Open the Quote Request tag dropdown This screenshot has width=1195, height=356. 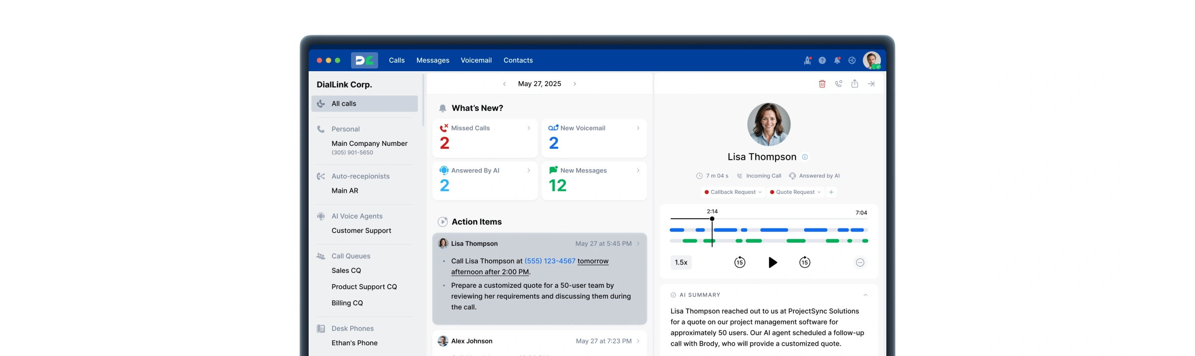tap(795, 192)
